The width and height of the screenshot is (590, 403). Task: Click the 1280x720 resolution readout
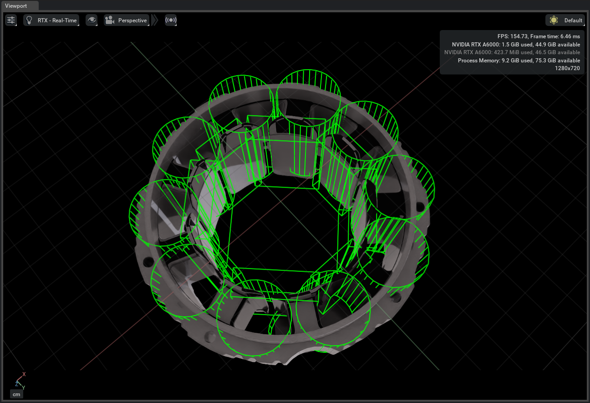(x=567, y=68)
